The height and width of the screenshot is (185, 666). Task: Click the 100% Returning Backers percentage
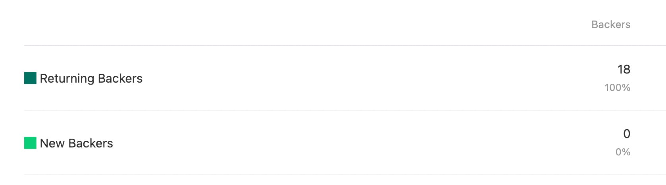[x=617, y=88]
